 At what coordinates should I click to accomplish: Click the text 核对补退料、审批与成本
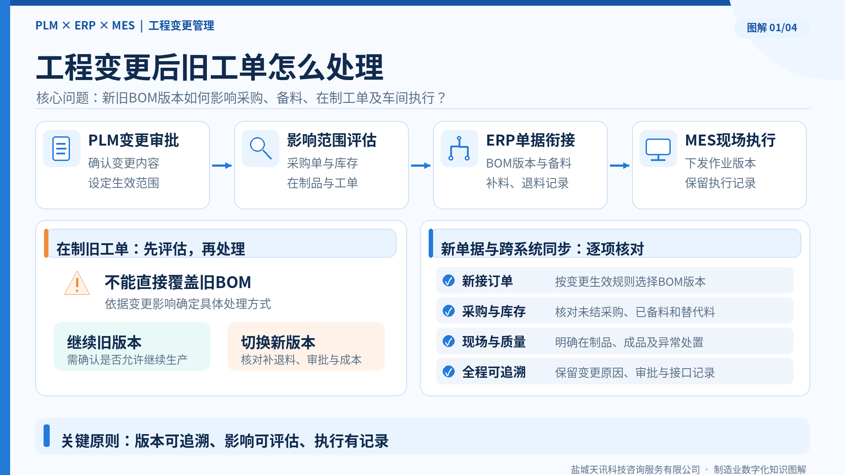(301, 360)
